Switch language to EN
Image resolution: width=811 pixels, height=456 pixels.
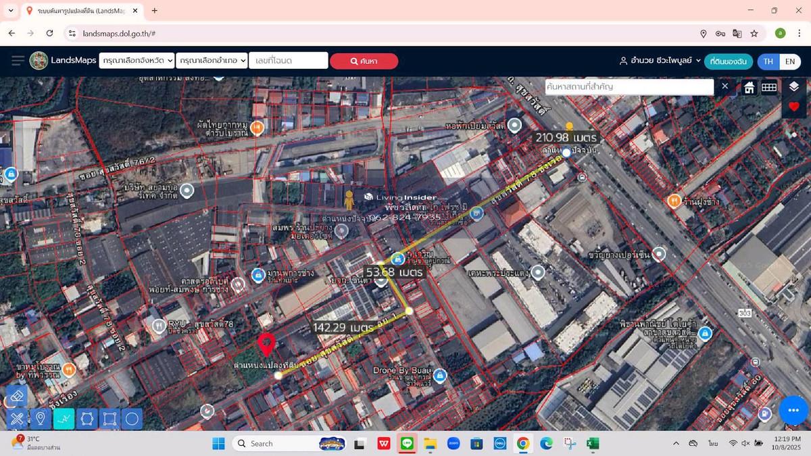(x=789, y=61)
